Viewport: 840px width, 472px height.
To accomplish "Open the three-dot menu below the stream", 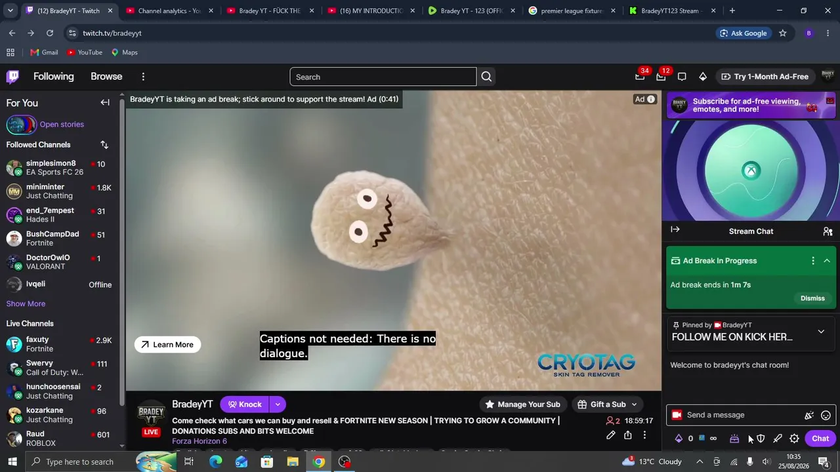I will coord(644,435).
